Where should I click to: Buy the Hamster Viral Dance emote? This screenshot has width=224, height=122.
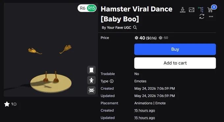(175, 49)
